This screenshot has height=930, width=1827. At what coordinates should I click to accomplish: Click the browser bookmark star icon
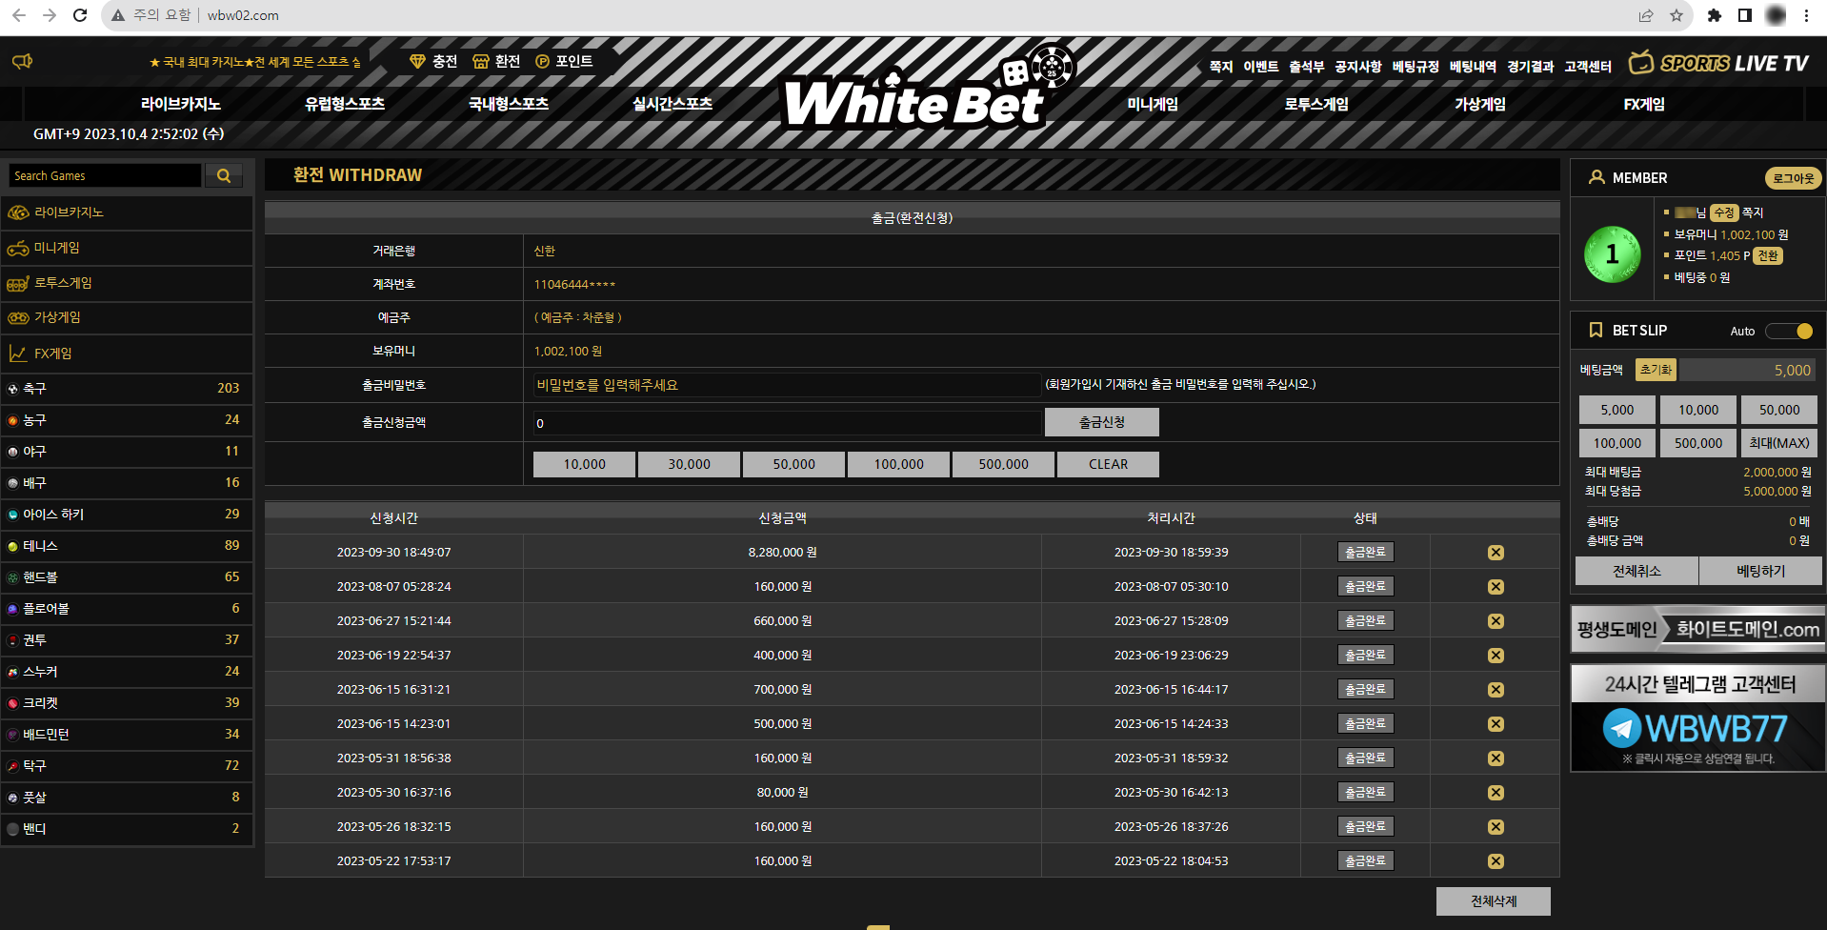click(1676, 15)
